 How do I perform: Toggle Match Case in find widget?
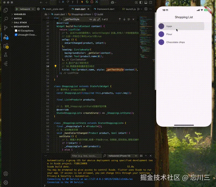click(90, 19)
